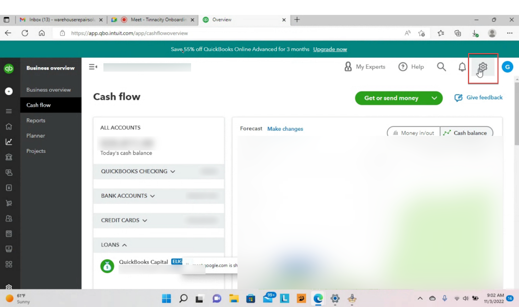Switch chart to Money in/out view
The image size is (519, 307).
click(x=414, y=133)
